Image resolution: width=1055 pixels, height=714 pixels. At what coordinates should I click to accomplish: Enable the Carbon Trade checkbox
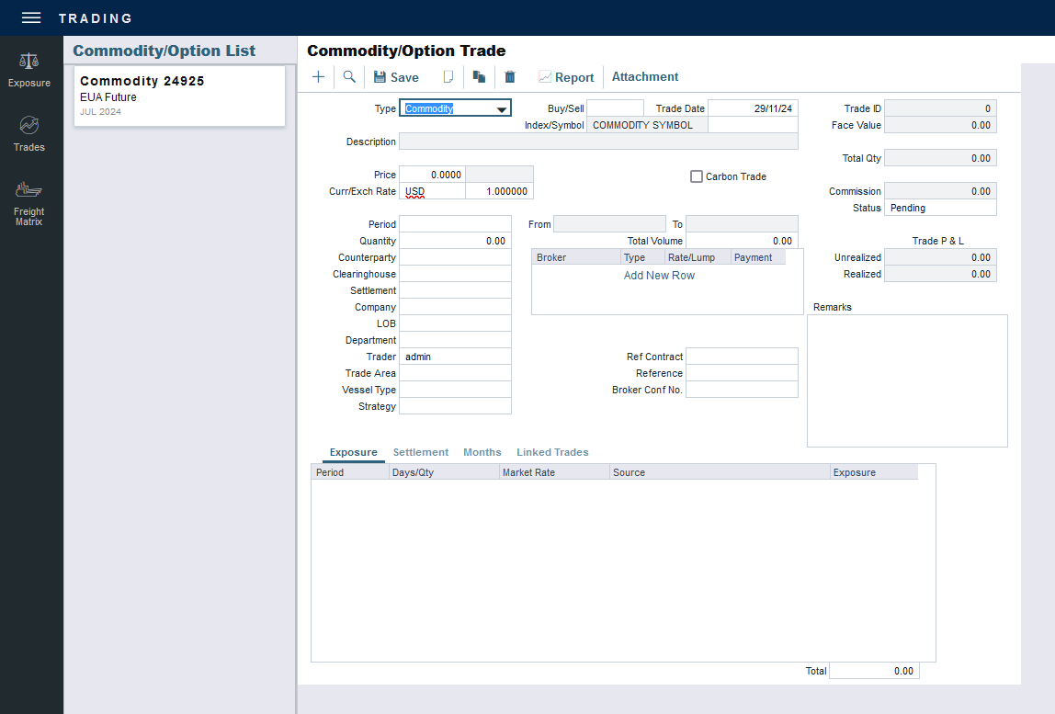[697, 176]
